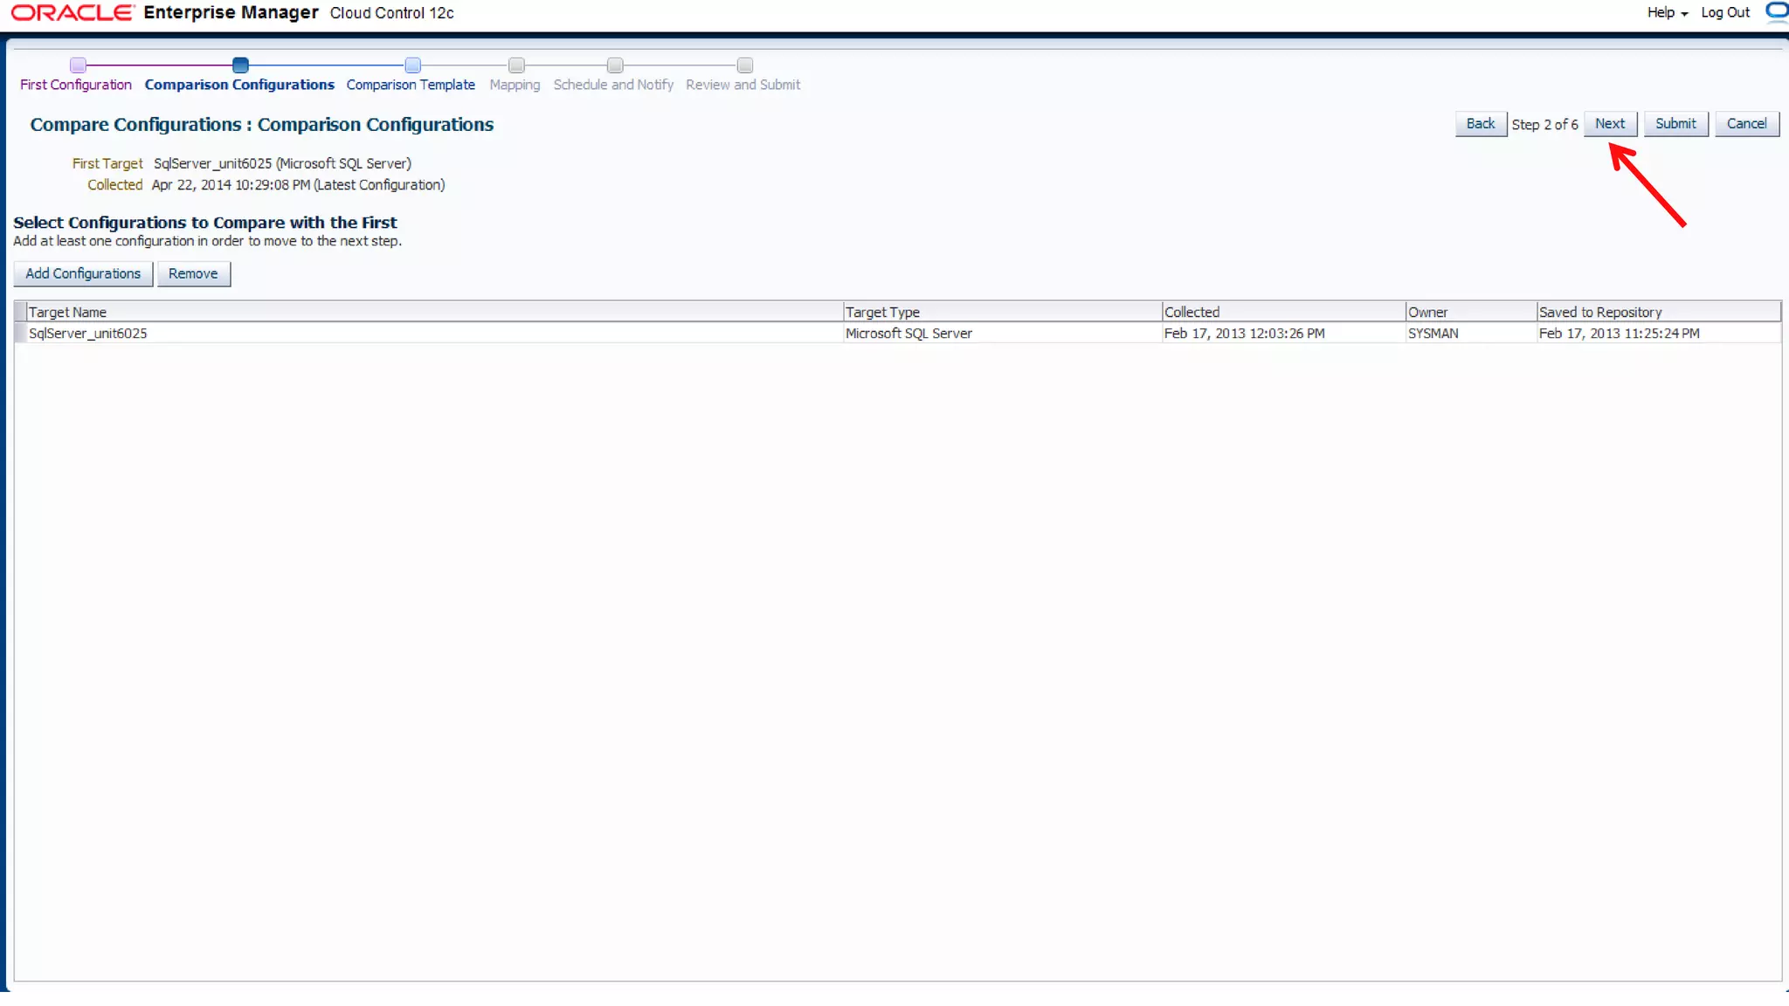The width and height of the screenshot is (1789, 1006).
Task: Click the table select-all corner header cell
Action: (21, 312)
